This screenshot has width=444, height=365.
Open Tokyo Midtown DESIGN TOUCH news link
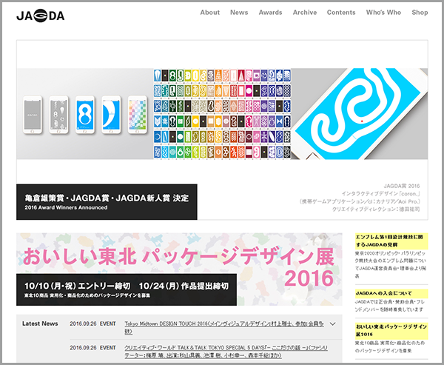[224, 327]
